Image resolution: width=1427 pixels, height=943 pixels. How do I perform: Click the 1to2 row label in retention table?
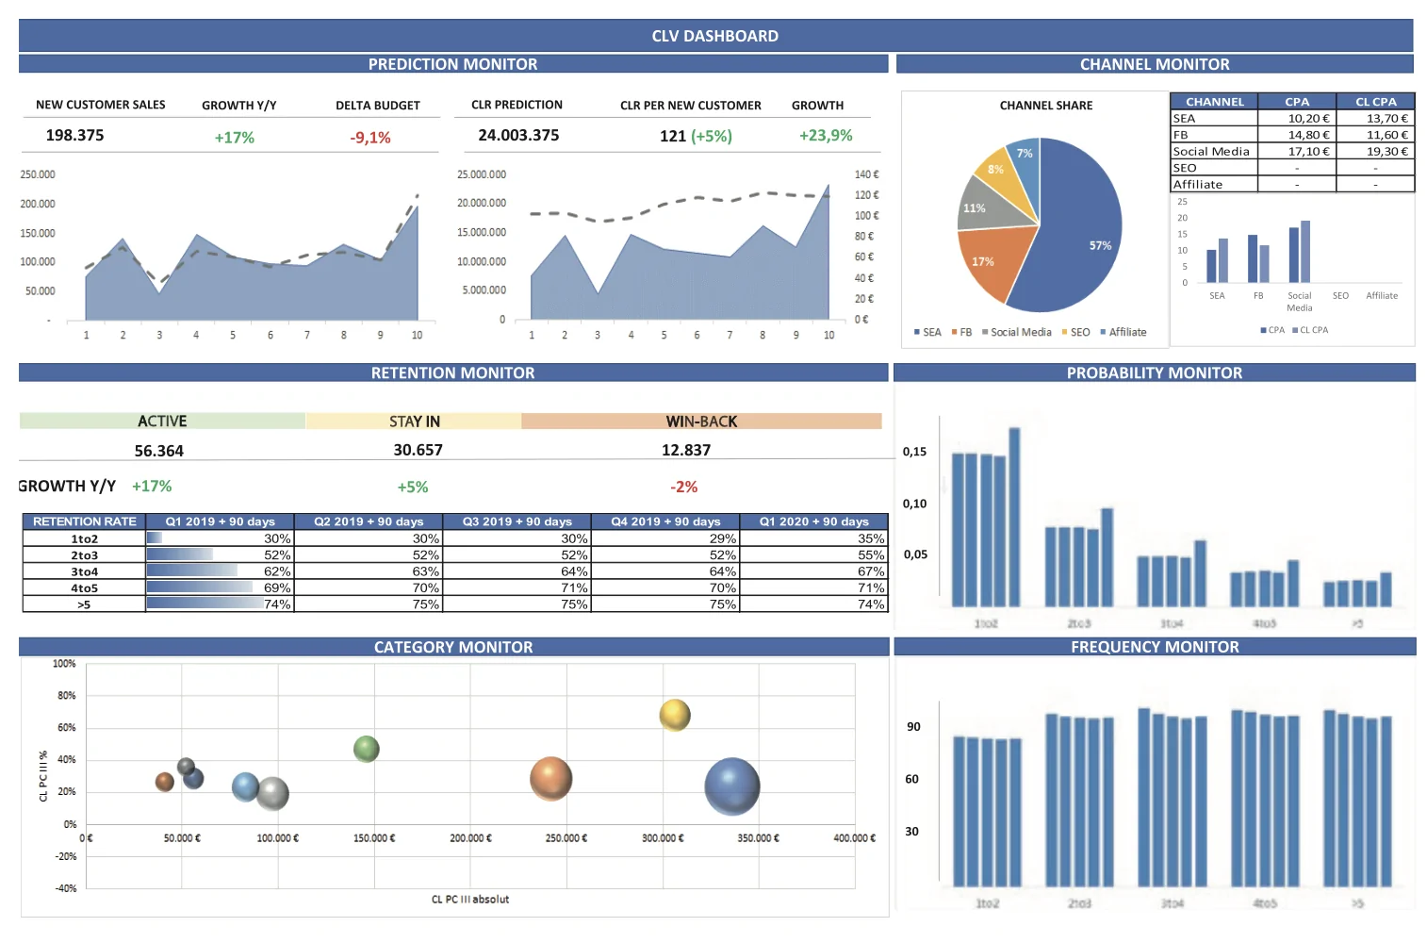pos(85,538)
